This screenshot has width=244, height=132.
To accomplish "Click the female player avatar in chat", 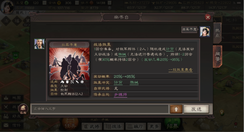I will (205, 32).
